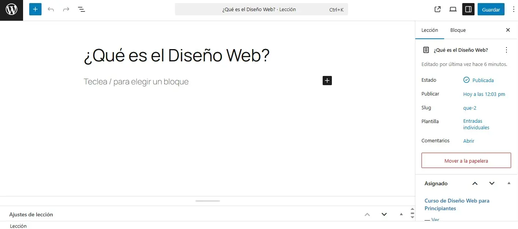Collapse the Asignado panel
This screenshot has width=518, height=229.
pos(509,183)
